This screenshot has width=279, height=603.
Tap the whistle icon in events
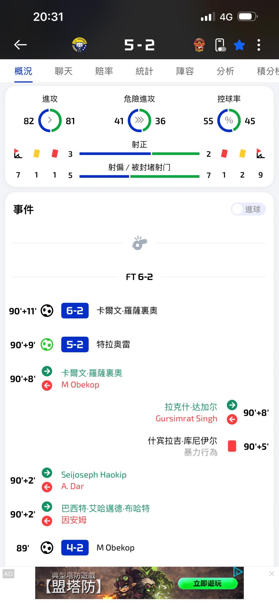[139, 243]
